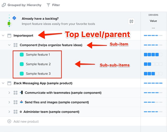Click the funnel icon next to Filter
The width and height of the screenshot is (167, 132).
[x=48, y=5]
